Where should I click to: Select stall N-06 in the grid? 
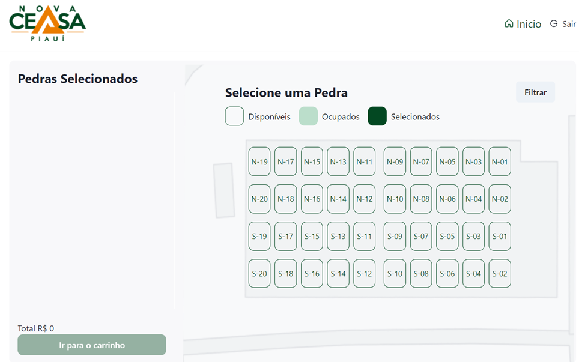point(447,199)
